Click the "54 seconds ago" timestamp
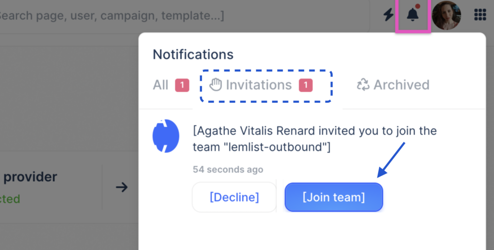This screenshot has width=494, height=250. tap(228, 170)
